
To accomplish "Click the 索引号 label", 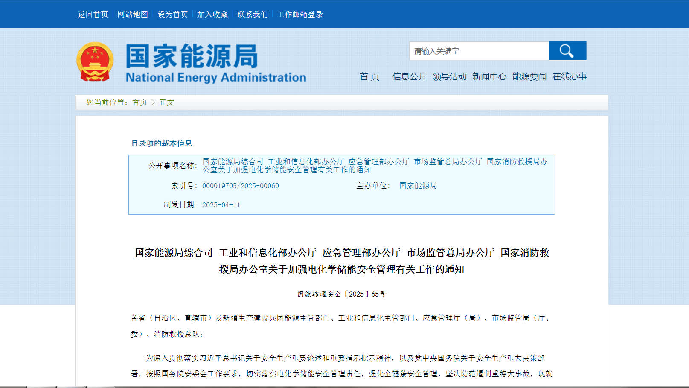I will [184, 186].
